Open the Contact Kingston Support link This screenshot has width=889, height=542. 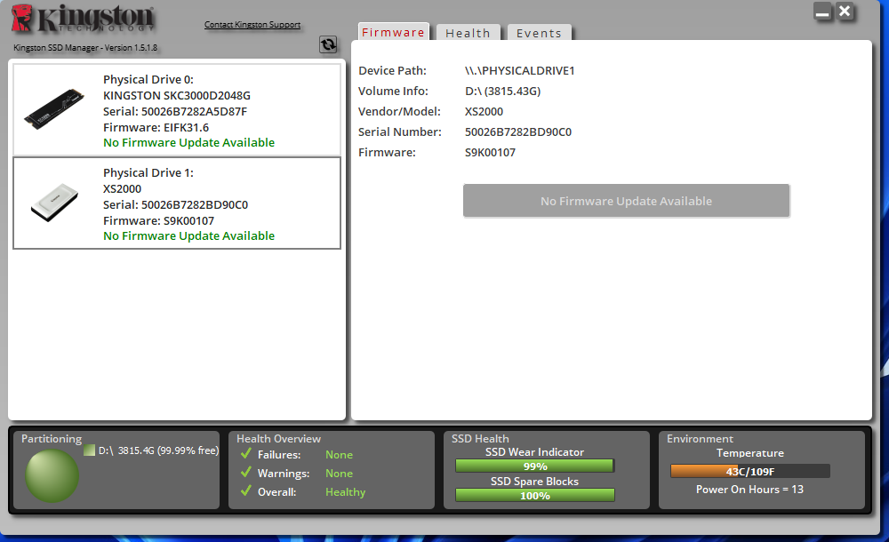[252, 24]
